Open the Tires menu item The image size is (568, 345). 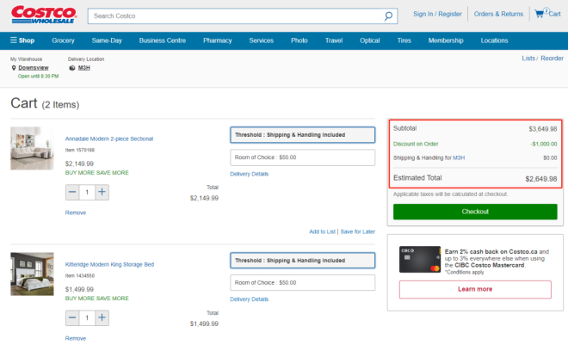coord(404,40)
